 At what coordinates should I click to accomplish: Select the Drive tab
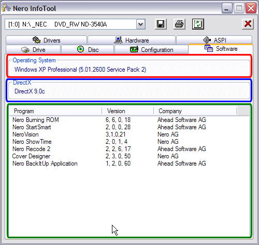(x=33, y=50)
